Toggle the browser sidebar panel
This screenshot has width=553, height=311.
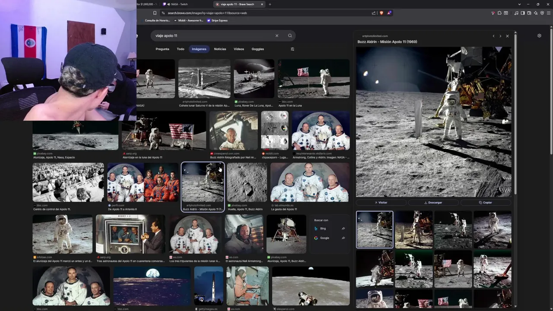[522, 13]
